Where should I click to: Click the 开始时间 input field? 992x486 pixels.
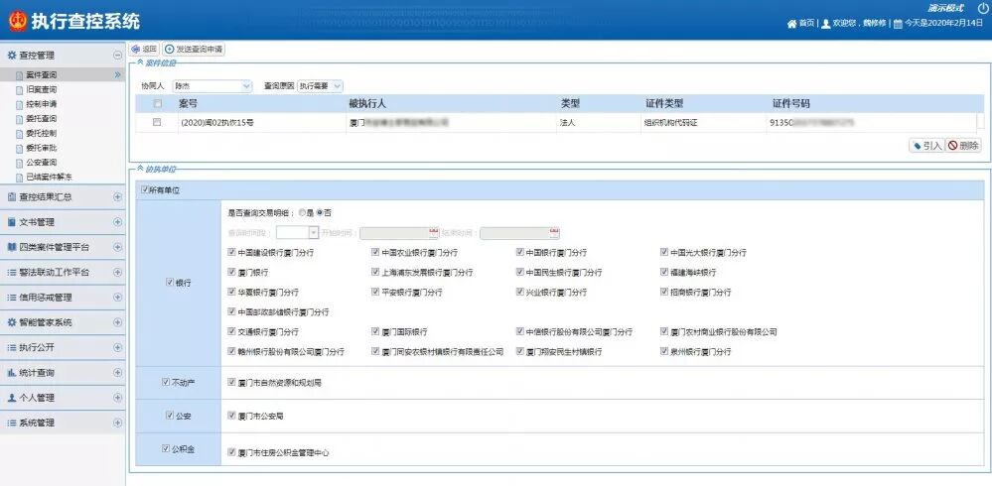pyautogui.click(x=398, y=232)
